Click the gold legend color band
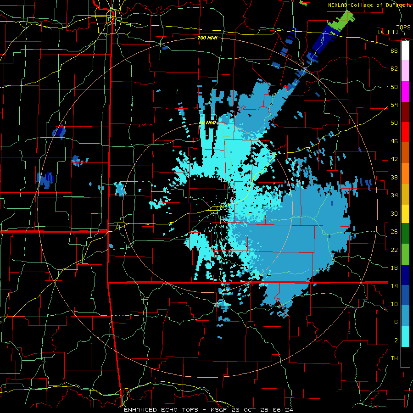This screenshot has width=413, height=413. pos(405,194)
